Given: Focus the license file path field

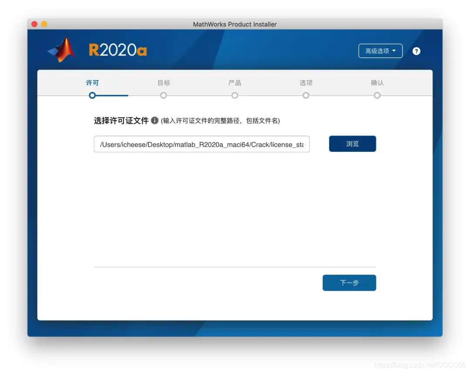Looking at the screenshot, I should click(x=202, y=144).
